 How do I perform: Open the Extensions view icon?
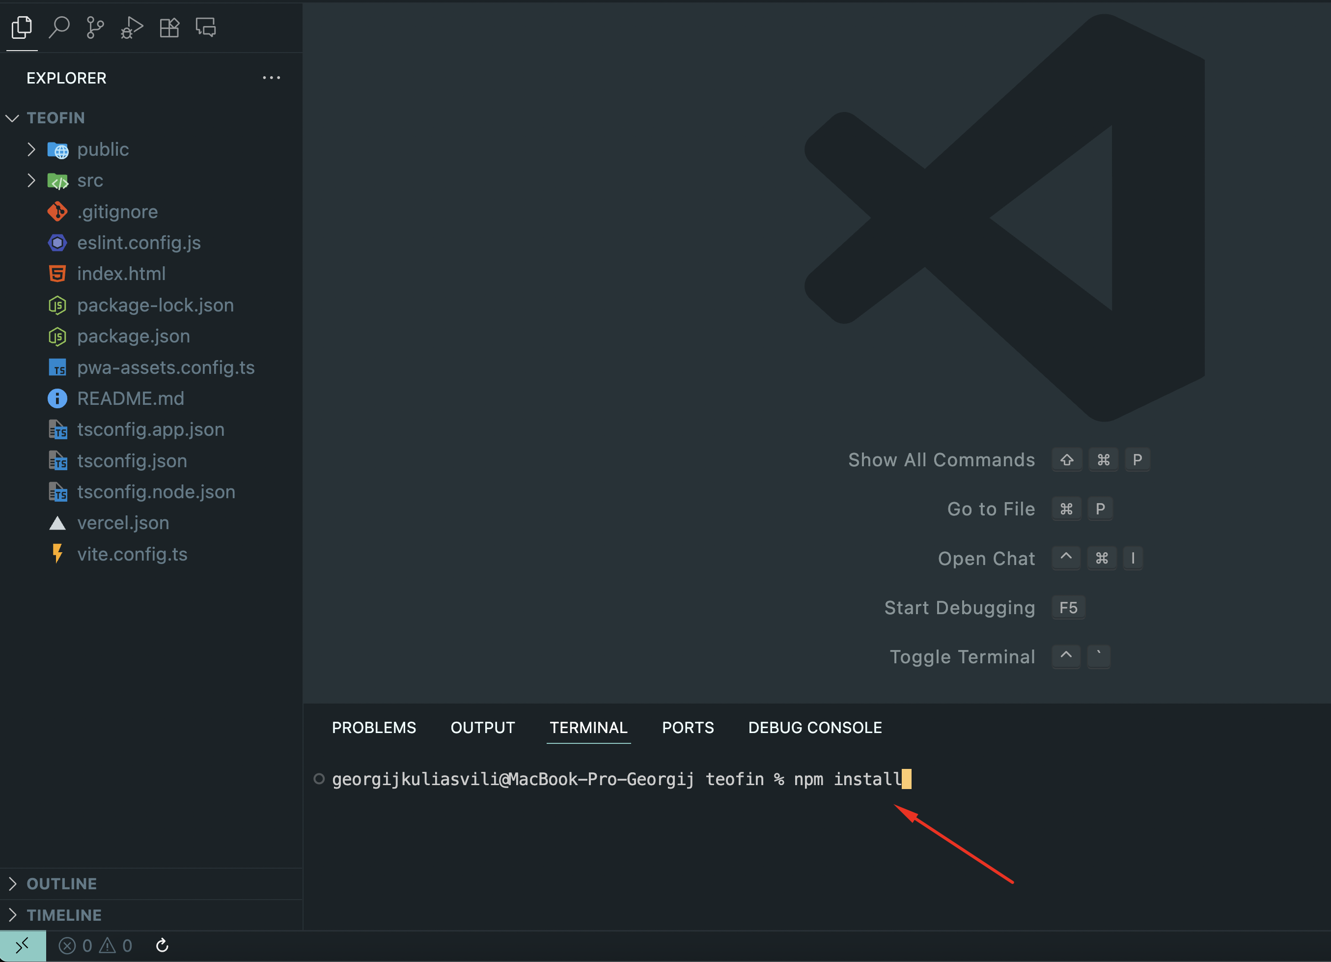(169, 28)
